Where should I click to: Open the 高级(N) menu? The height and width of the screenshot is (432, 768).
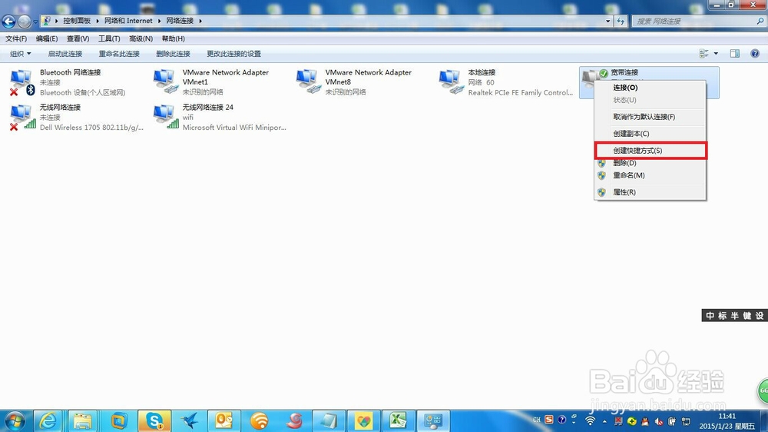(141, 38)
